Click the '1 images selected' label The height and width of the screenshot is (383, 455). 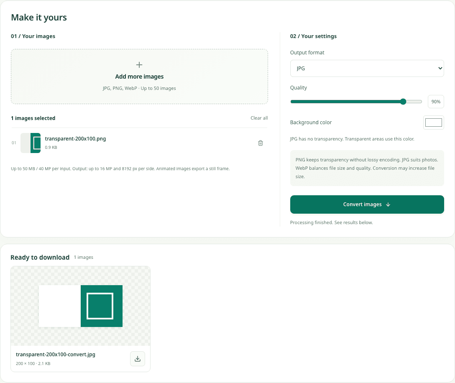[x=33, y=118]
